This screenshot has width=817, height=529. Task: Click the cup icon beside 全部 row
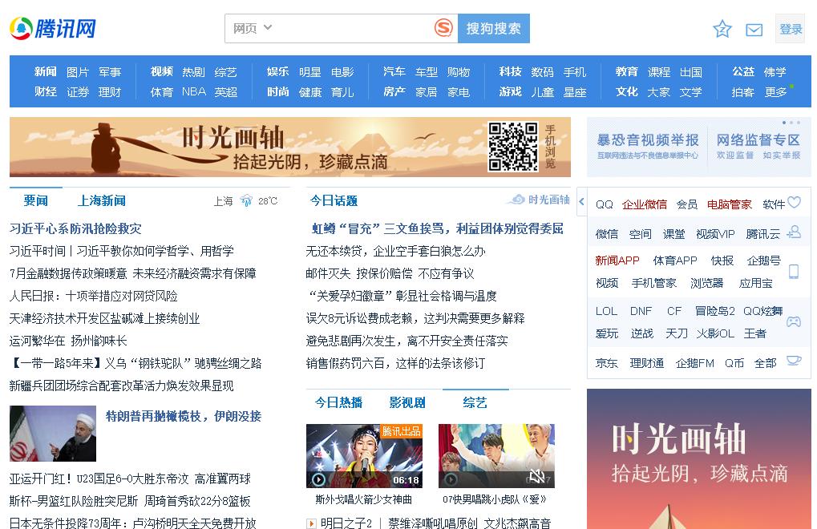[x=794, y=361]
